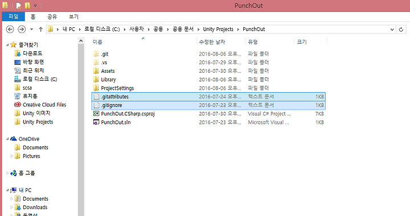Open Unity 이미지 folder in favorites

click(x=36, y=113)
